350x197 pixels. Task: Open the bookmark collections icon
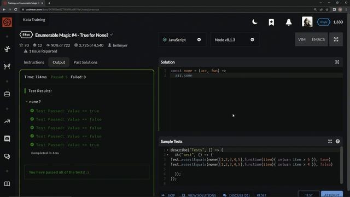tap(271, 22)
